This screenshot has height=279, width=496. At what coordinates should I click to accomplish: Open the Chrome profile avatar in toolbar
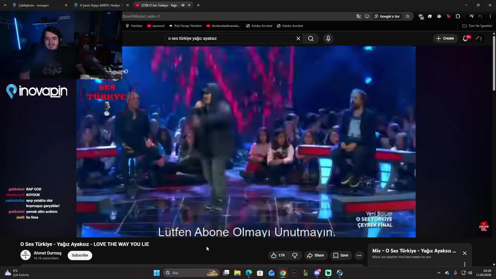click(480, 16)
